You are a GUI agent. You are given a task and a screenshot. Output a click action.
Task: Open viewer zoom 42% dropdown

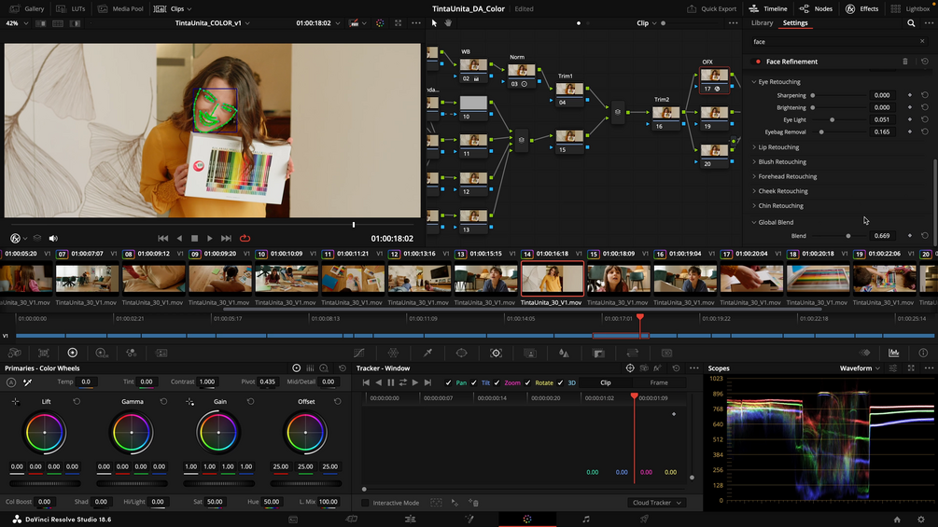coord(17,23)
